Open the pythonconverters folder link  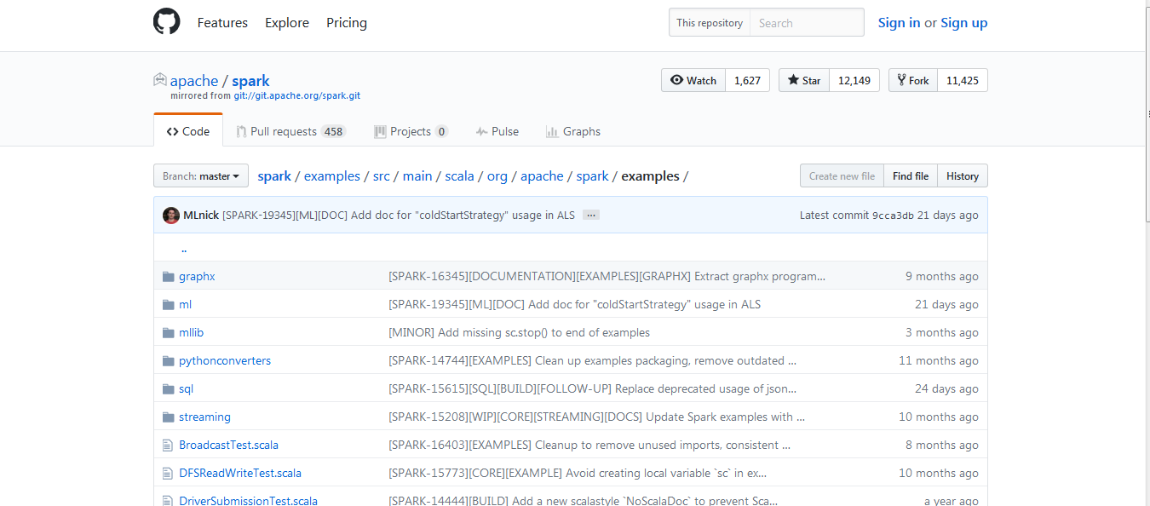point(225,360)
